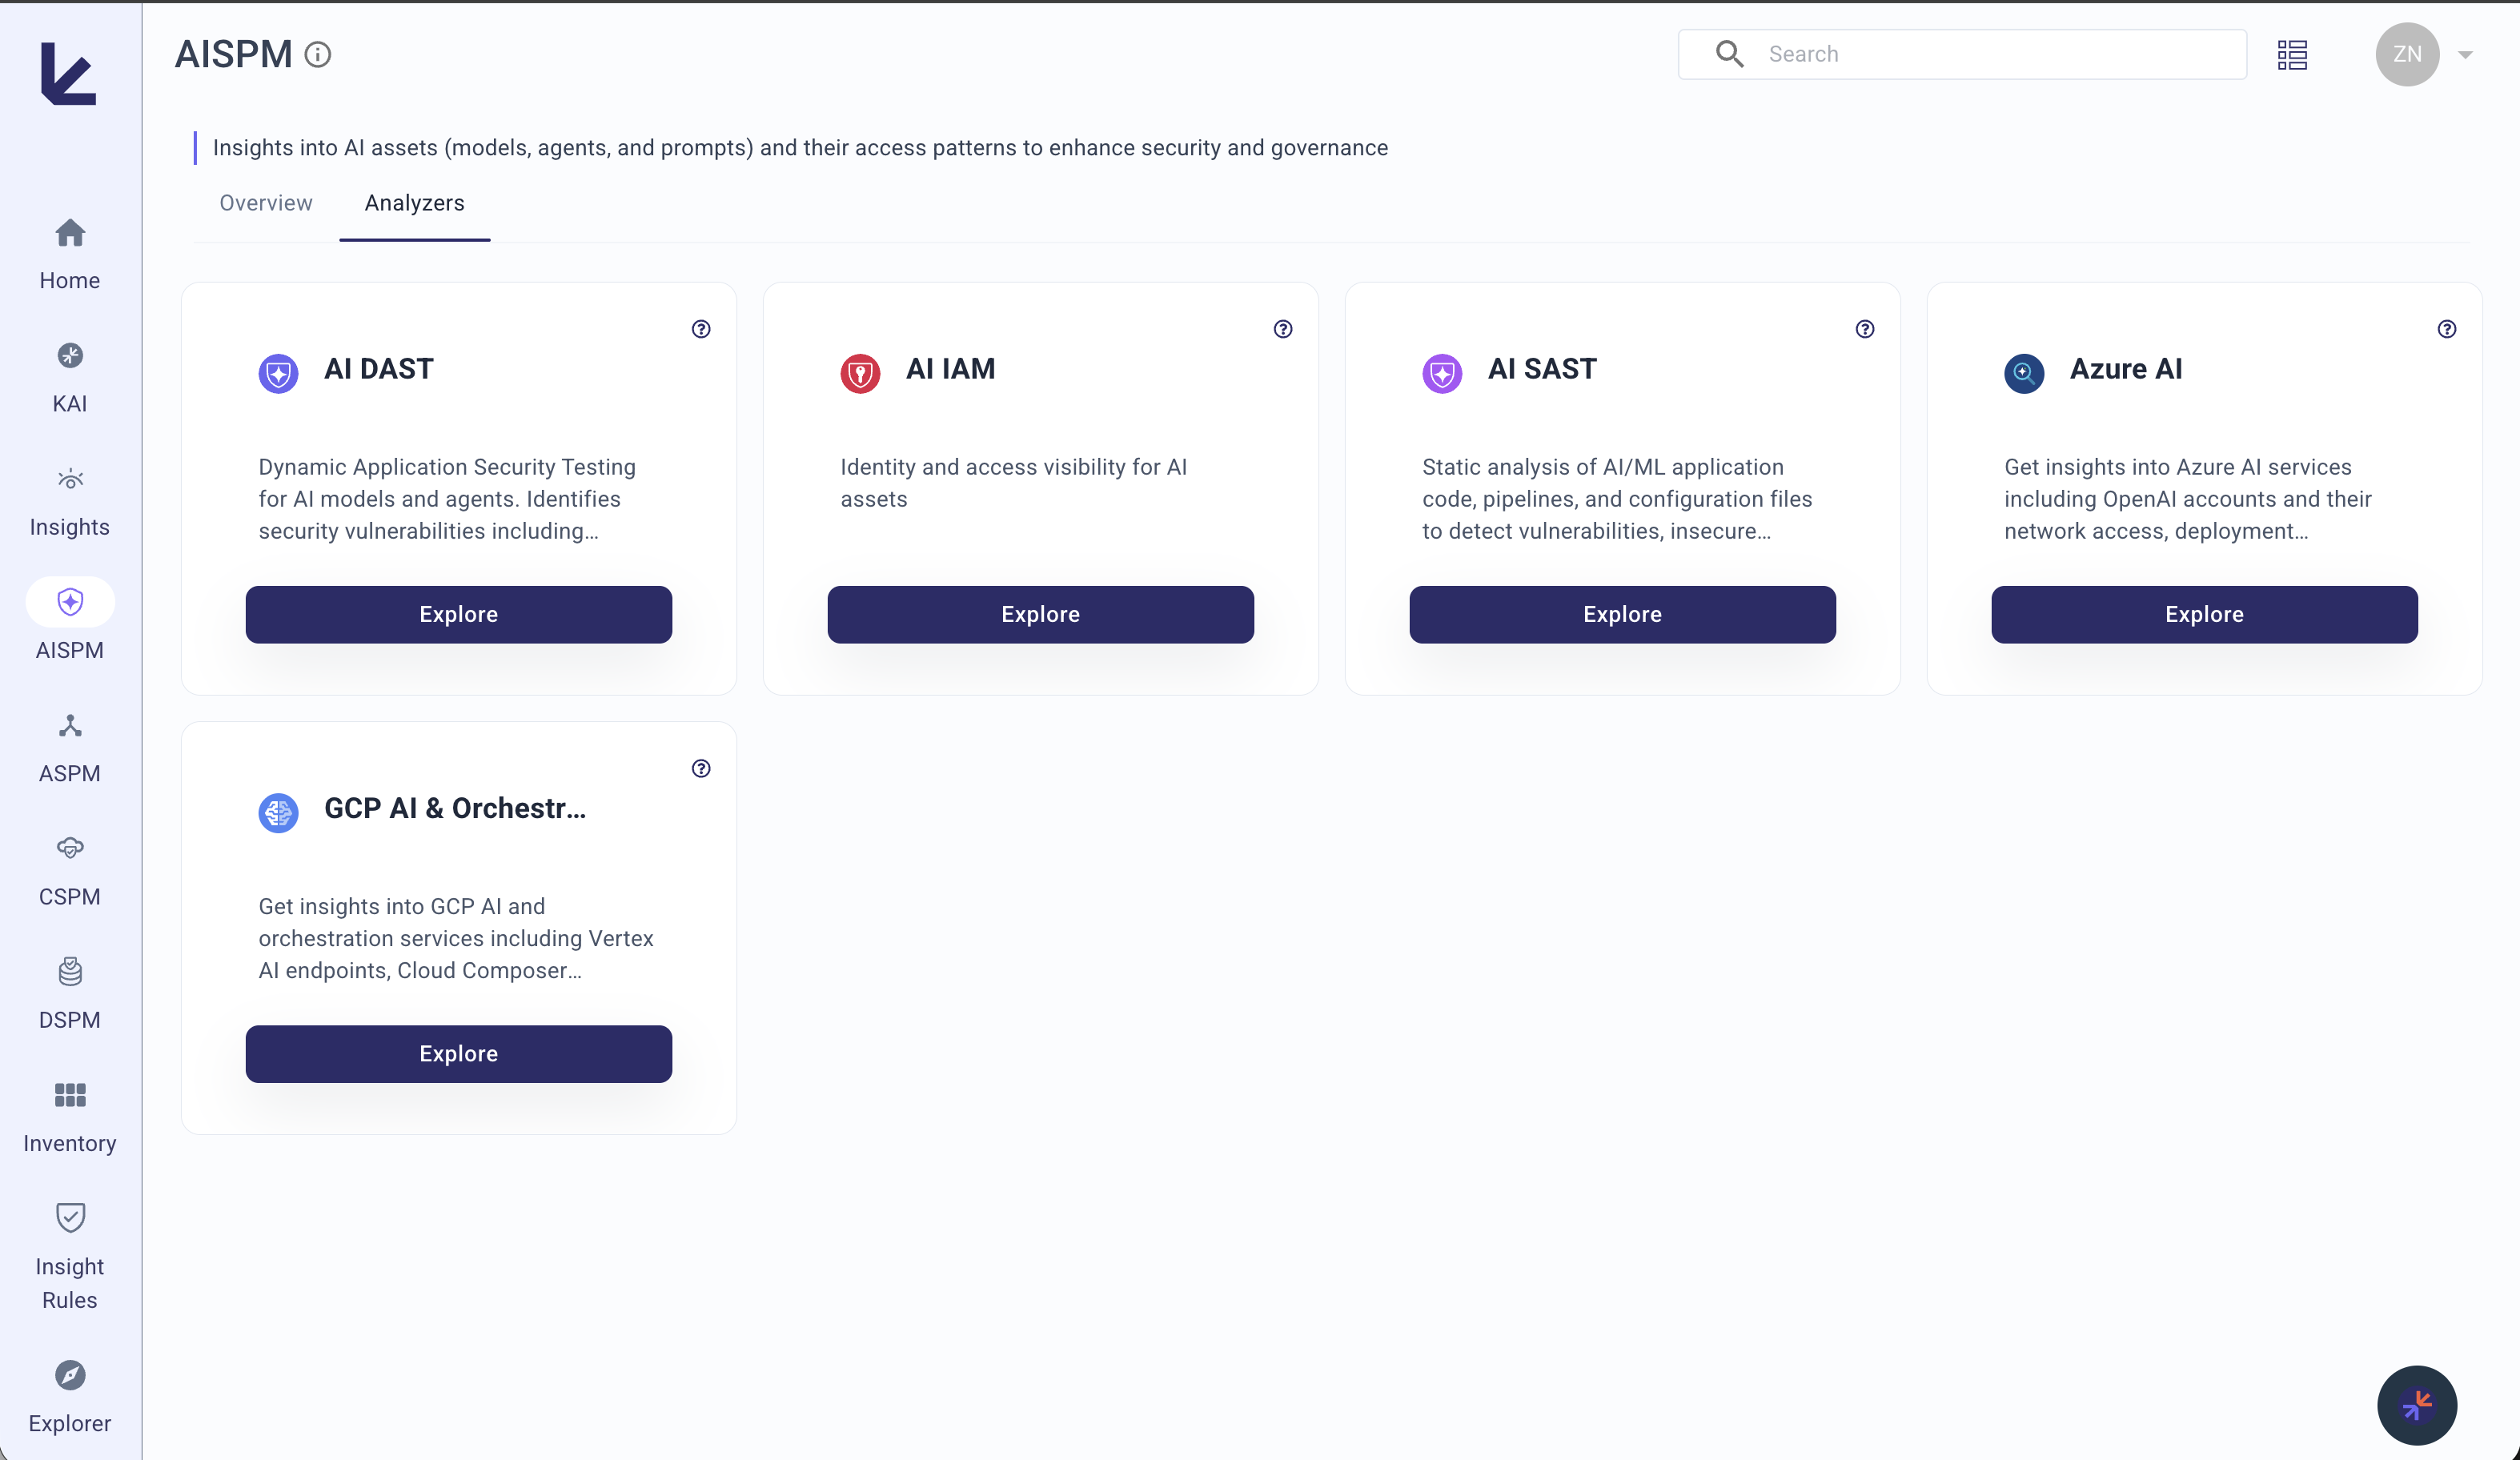Explore the GCP AI & Orchestration analyzer
This screenshot has height=1460, width=2520.
click(458, 1053)
